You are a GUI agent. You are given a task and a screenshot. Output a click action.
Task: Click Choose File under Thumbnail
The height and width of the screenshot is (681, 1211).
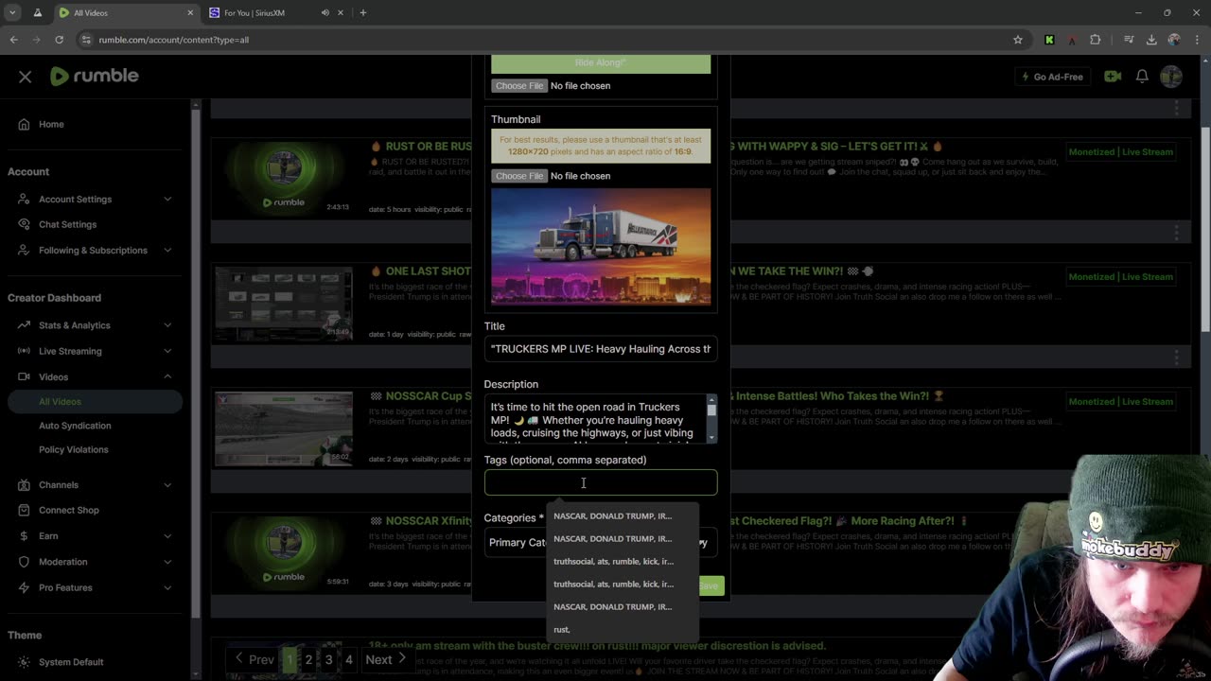(519, 176)
